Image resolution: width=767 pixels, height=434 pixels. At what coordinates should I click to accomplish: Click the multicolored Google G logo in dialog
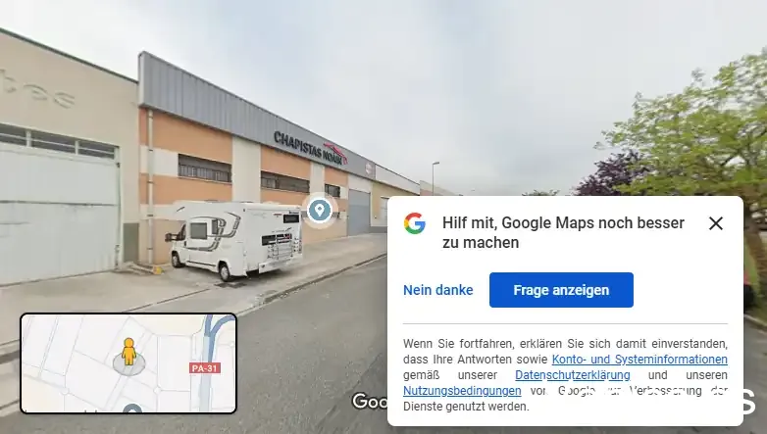[415, 223]
